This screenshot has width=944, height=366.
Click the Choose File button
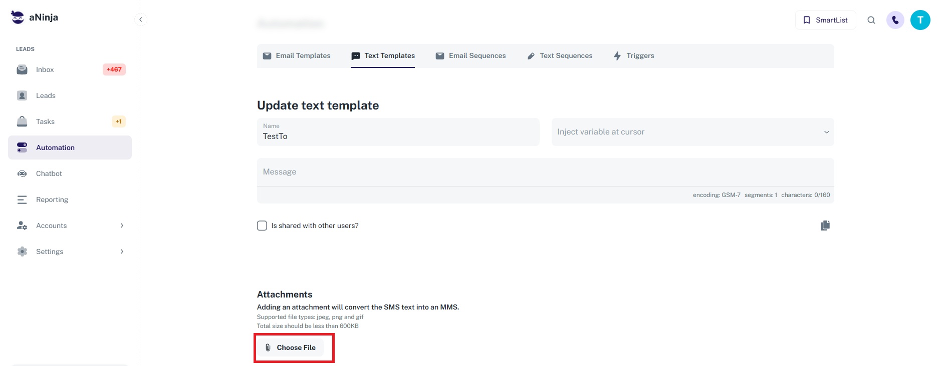(x=291, y=347)
